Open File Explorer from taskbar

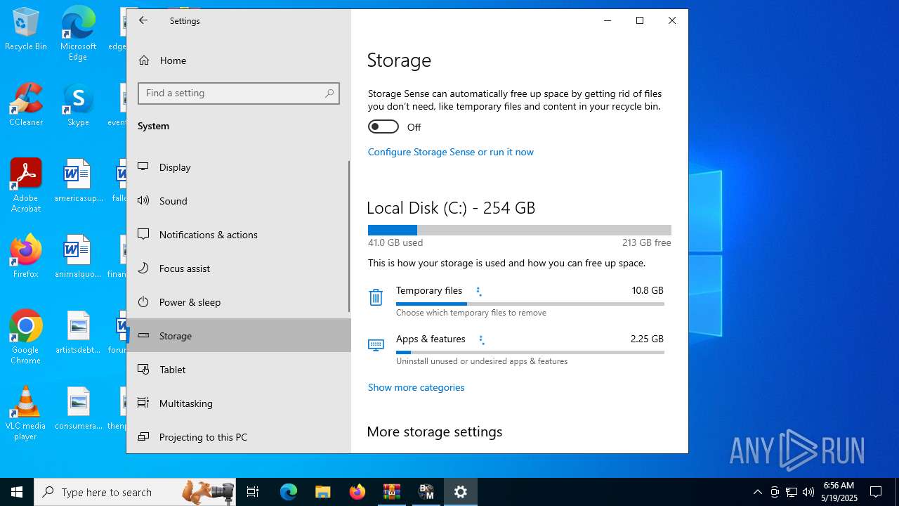(x=322, y=492)
